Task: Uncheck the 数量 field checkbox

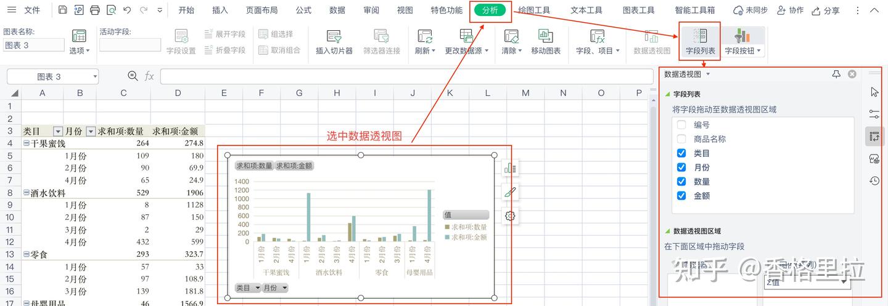Action: point(681,181)
